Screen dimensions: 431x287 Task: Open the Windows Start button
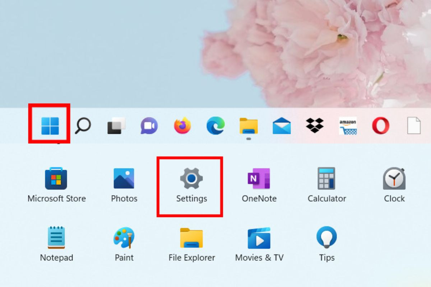(x=50, y=126)
